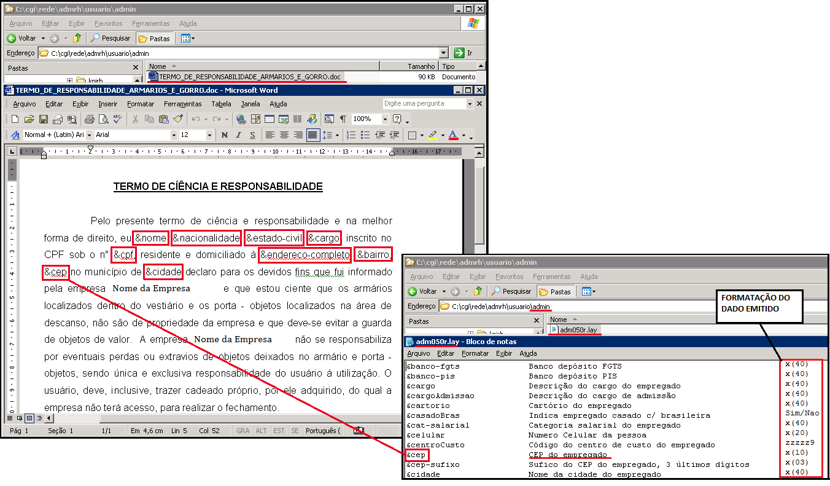Open Word's Tabela menu
This screenshot has width=830, height=486.
(x=222, y=104)
